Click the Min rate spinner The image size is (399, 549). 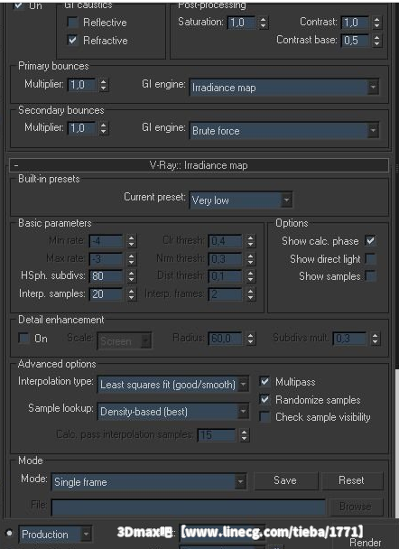point(131,240)
